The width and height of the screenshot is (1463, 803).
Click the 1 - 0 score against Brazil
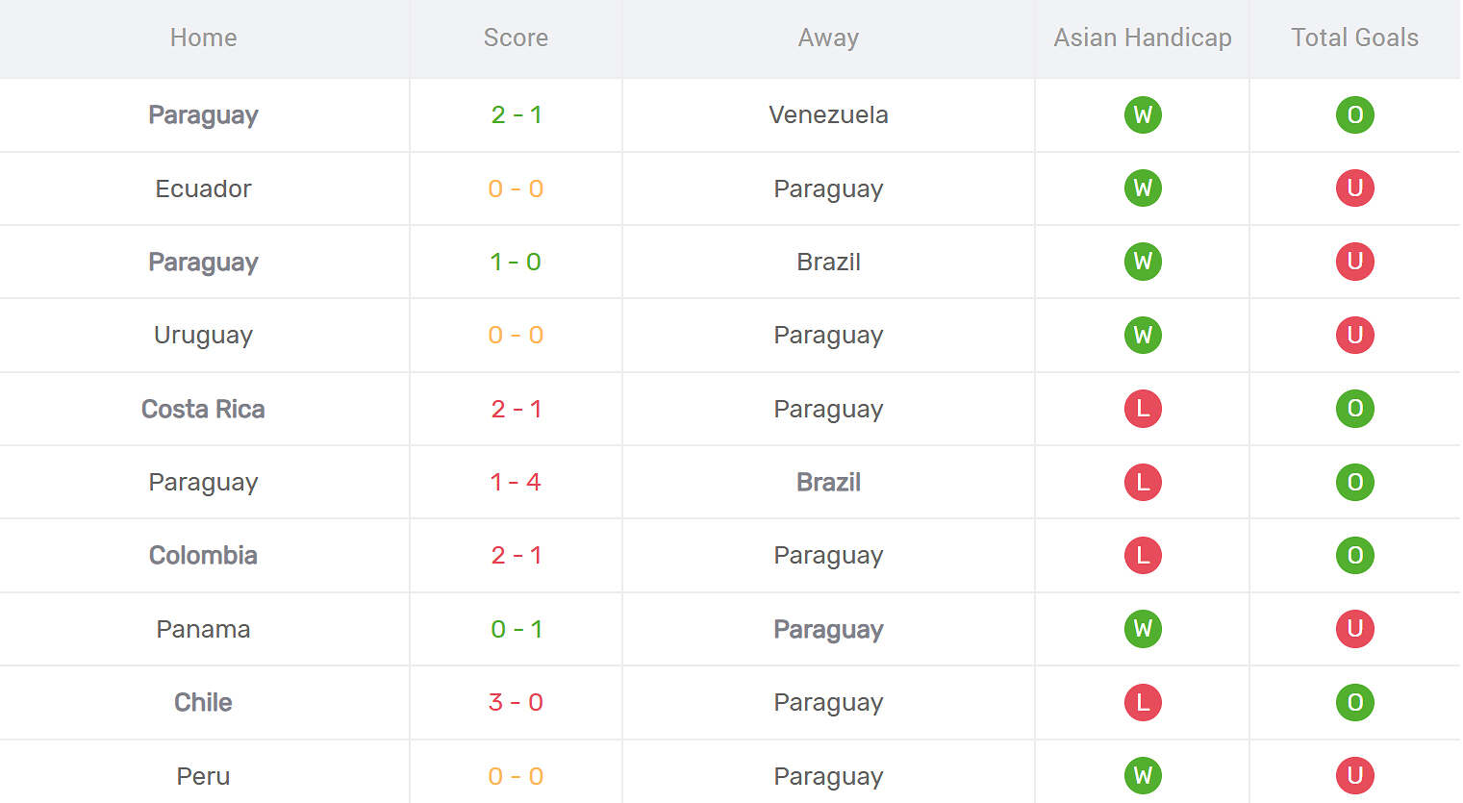(516, 262)
